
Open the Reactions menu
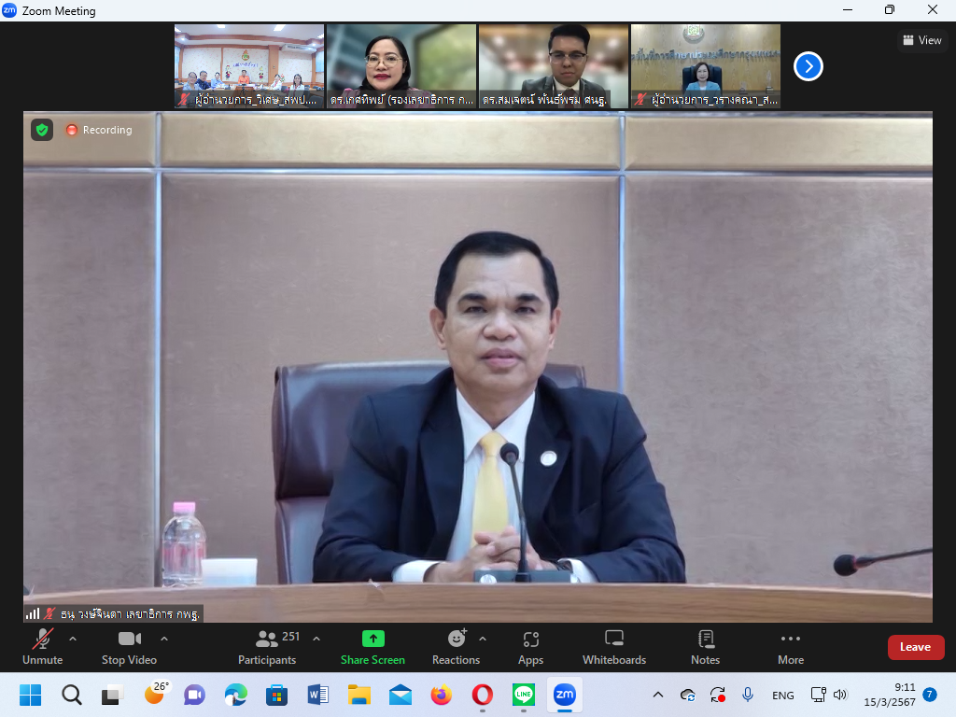click(x=456, y=647)
